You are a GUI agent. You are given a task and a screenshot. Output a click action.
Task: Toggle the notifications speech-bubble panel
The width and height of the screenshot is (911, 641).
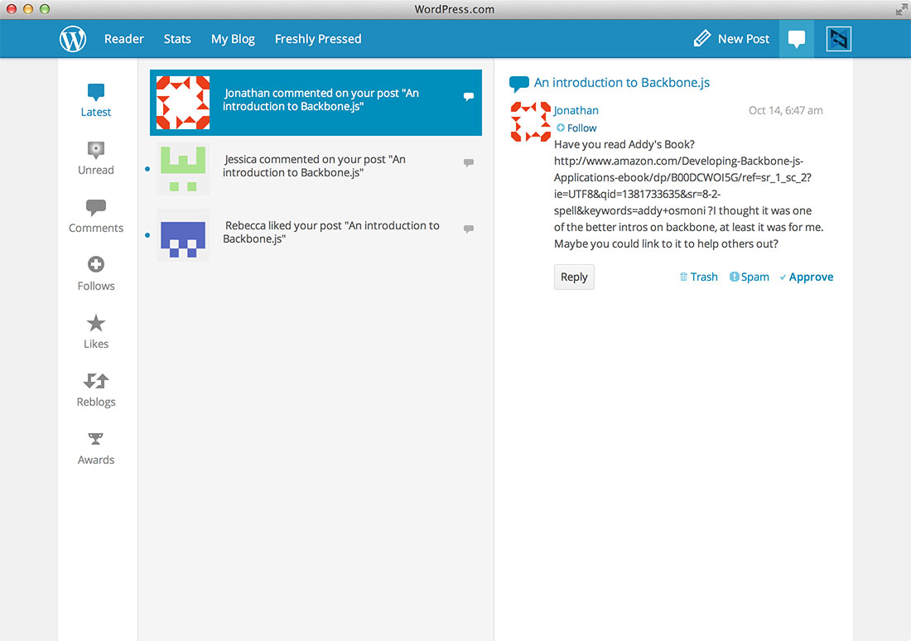pos(796,38)
